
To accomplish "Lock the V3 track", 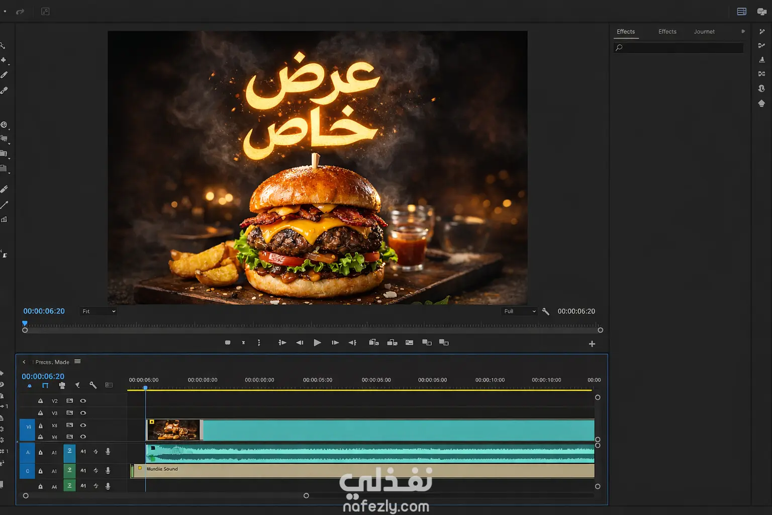I will click(x=40, y=413).
